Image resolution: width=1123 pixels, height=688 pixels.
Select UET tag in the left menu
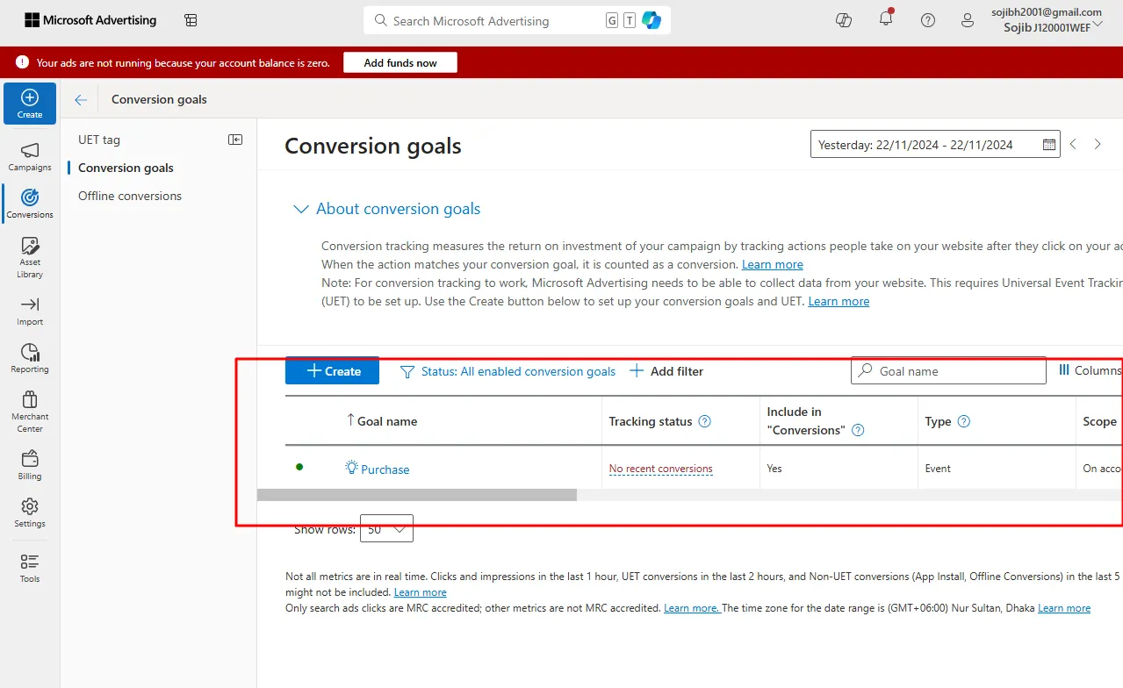(x=99, y=140)
